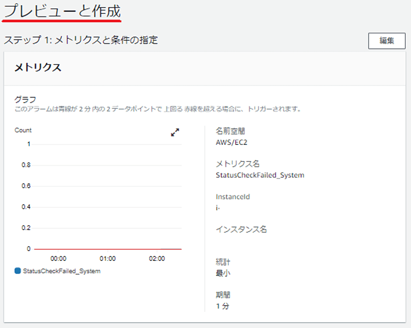Click the 最小 statistic value
This screenshot has width=411, height=328.
223,273
